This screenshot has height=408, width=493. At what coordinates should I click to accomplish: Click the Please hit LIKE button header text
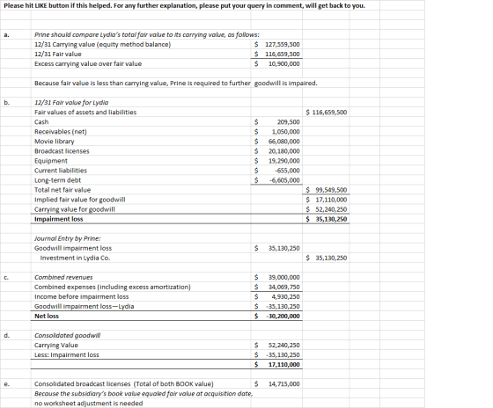click(x=185, y=5)
